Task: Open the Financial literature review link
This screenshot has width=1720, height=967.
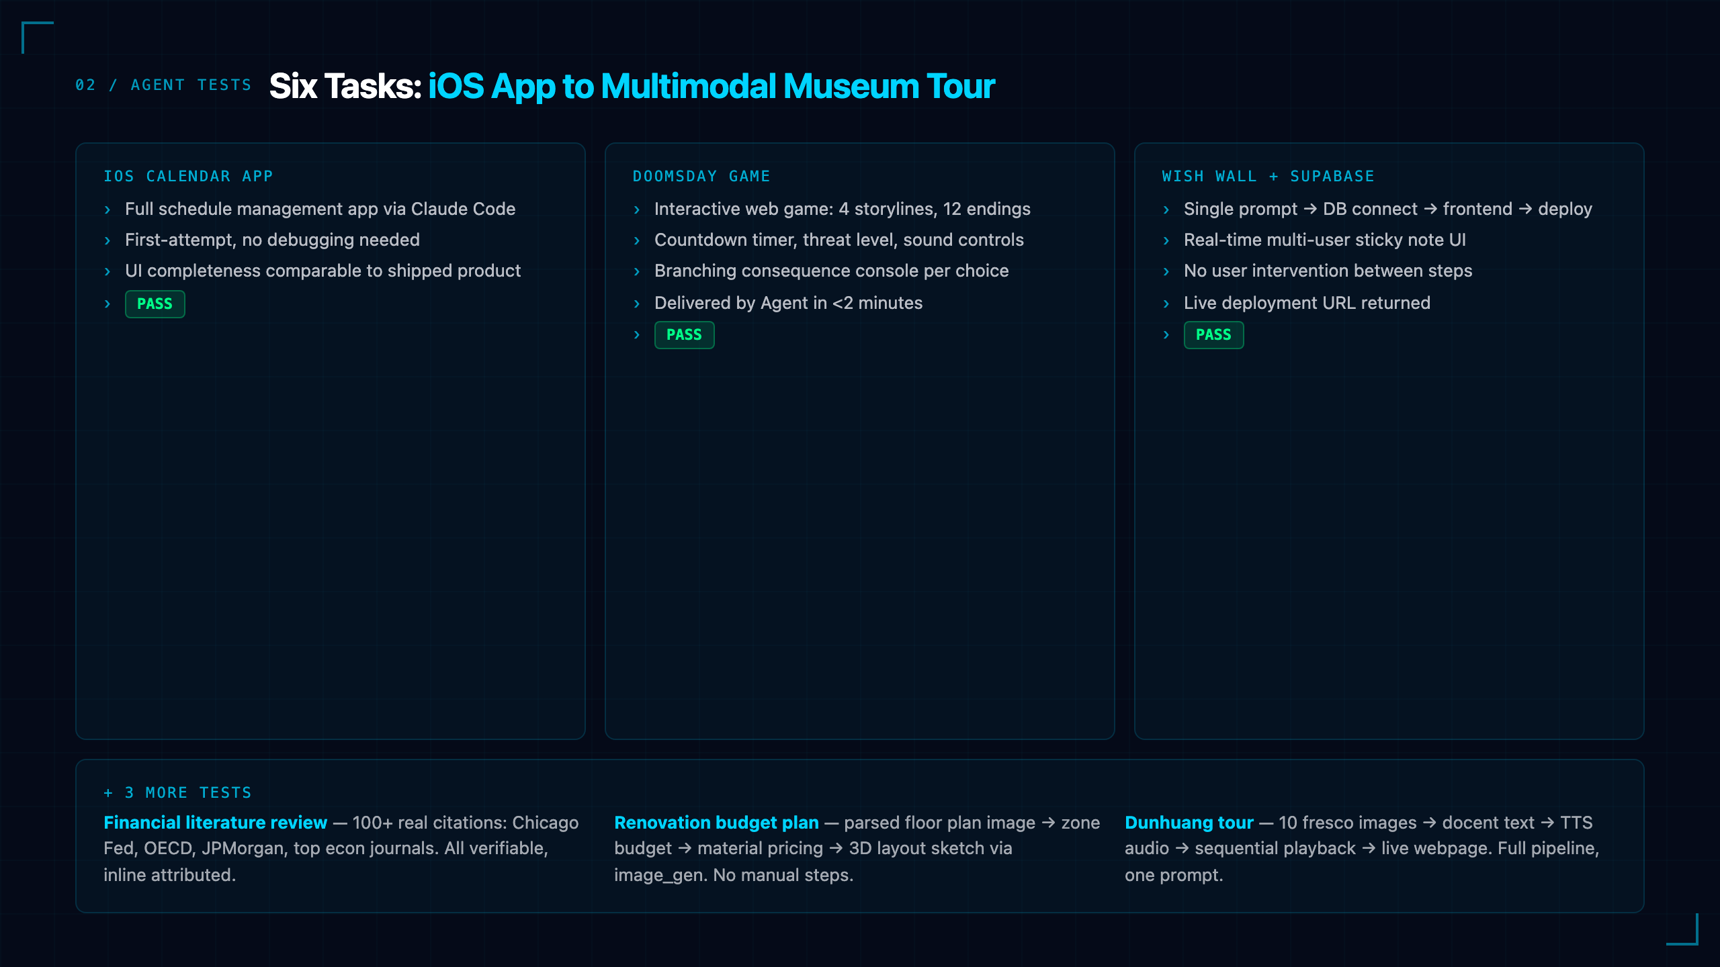Action: click(x=215, y=823)
